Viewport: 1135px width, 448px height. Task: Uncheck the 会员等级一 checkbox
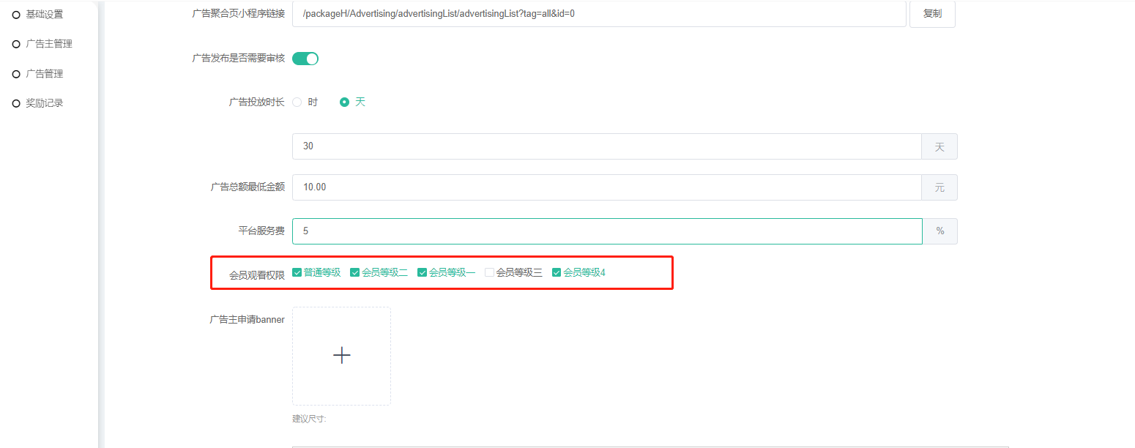click(423, 272)
